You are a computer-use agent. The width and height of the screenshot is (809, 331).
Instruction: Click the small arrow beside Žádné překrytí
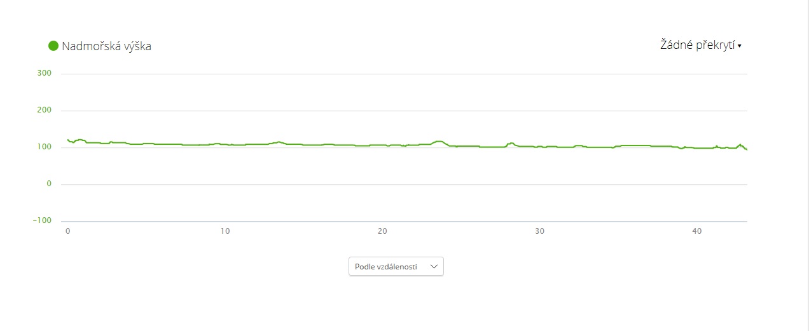click(x=740, y=46)
